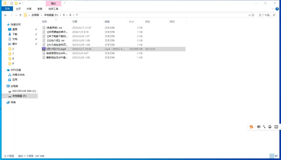281x160 pixels.
Task: Click the Properties checkmark icon in title bar
Action: (12, 3)
